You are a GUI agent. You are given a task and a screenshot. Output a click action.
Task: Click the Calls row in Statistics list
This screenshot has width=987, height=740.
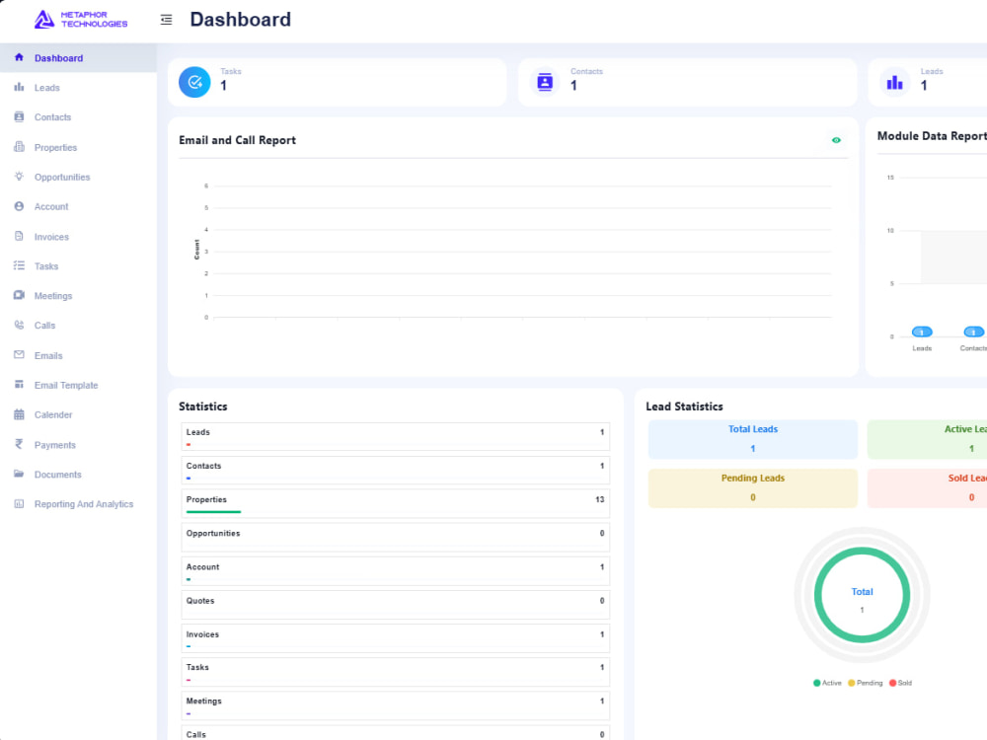tap(396, 733)
